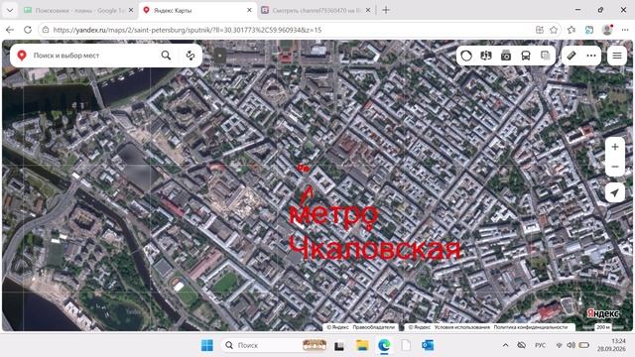
Task: Go back with the browser arrow
Action: coord(10,30)
